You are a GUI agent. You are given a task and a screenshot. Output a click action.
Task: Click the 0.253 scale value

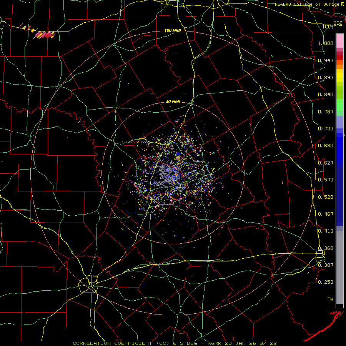point(326,282)
